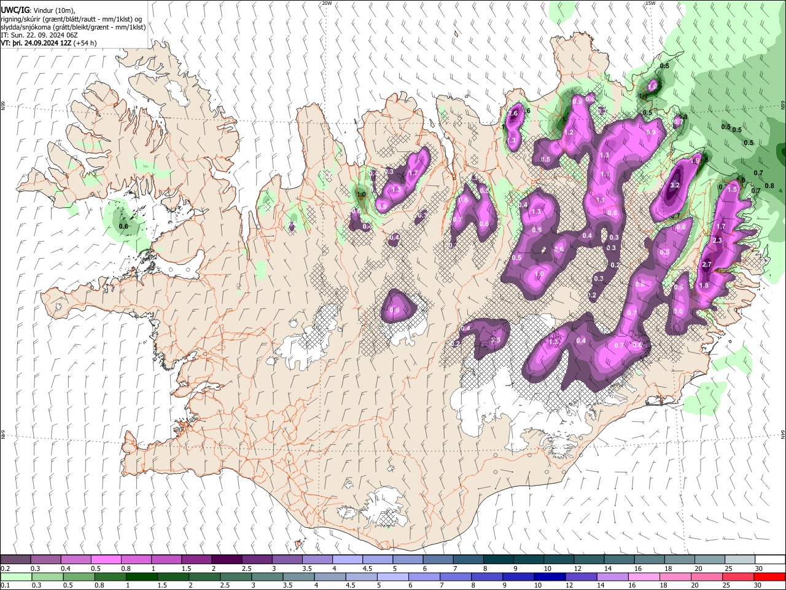The image size is (786, 590).
Task: Select the 'Vindur (10m),' header text
Action: pos(53,10)
